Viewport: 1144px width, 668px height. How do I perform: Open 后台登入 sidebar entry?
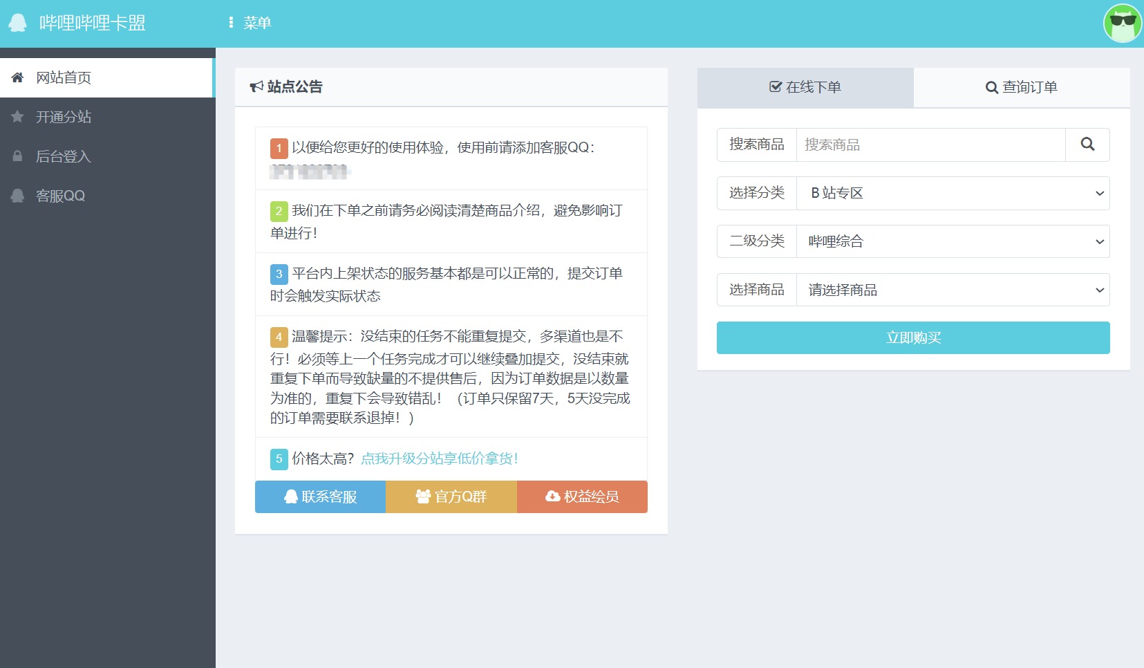[x=108, y=156]
